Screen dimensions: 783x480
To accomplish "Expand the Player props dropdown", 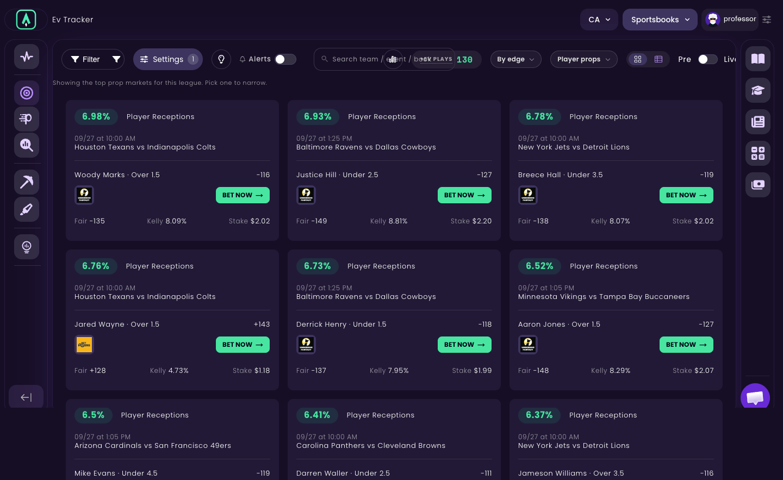I will click(584, 59).
